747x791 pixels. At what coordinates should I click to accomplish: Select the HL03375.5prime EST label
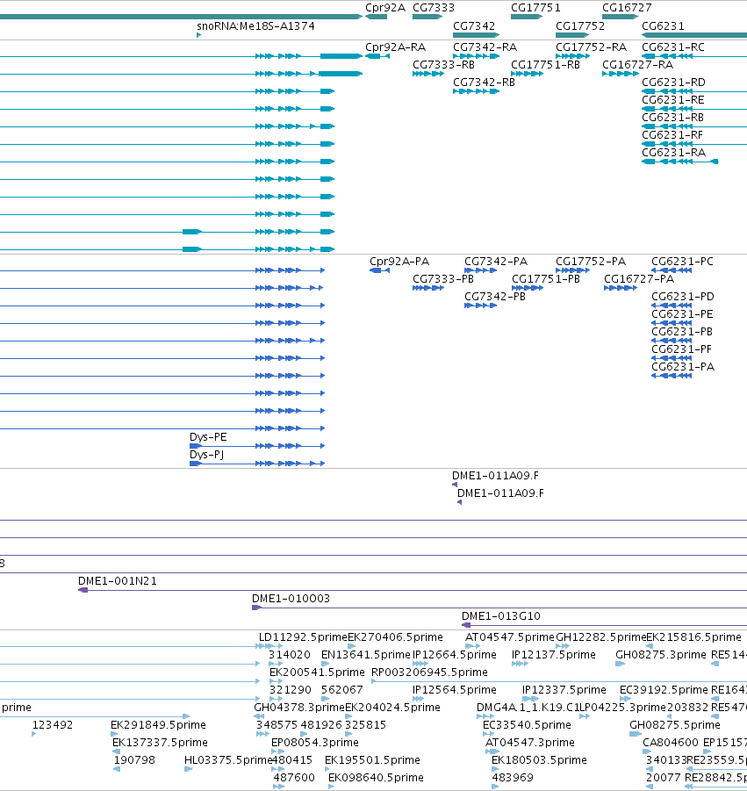point(228,761)
